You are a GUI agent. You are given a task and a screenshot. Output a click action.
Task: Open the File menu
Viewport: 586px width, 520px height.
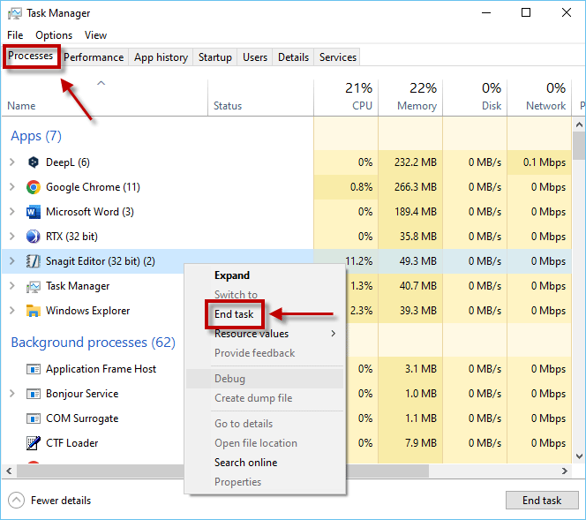[x=15, y=35]
